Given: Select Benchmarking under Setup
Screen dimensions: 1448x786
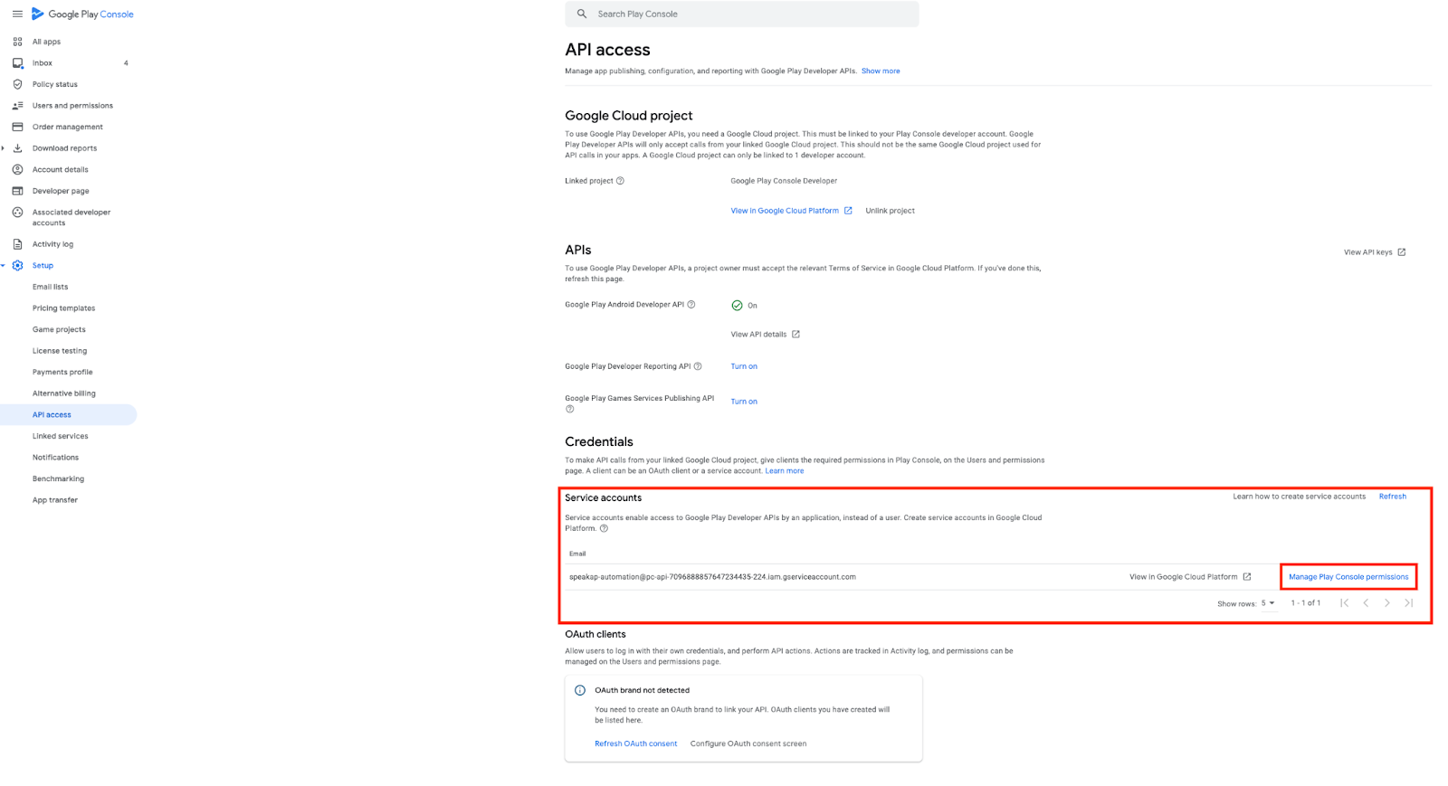Looking at the screenshot, I should [58, 478].
